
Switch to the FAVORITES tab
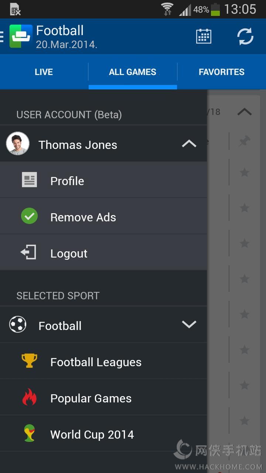221,72
